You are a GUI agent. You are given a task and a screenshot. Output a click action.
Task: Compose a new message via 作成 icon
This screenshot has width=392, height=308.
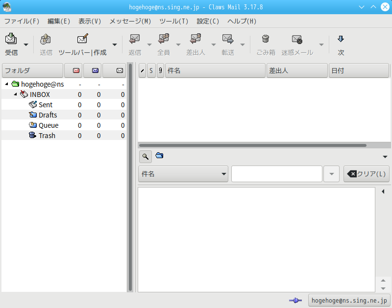pyautogui.click(x=82, y=39)
